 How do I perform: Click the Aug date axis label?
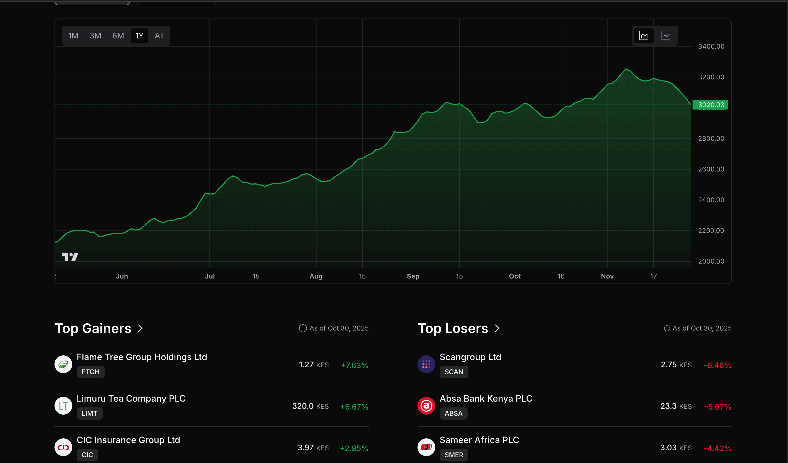(x=316, y=276)
